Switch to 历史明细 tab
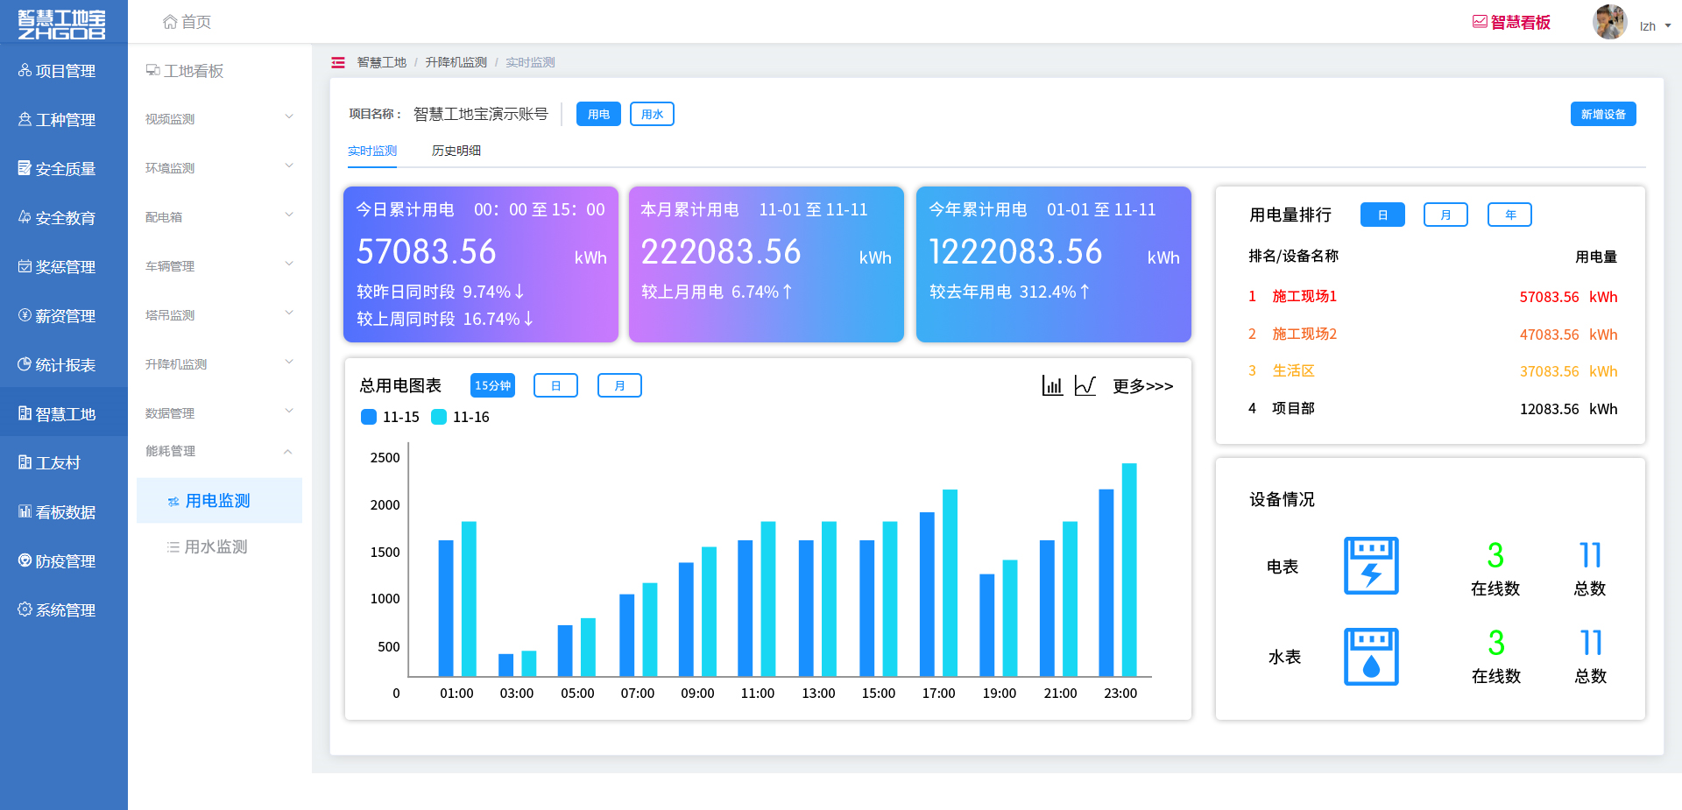This screenshot has width=1682, height=810. (x=456, y=151)
